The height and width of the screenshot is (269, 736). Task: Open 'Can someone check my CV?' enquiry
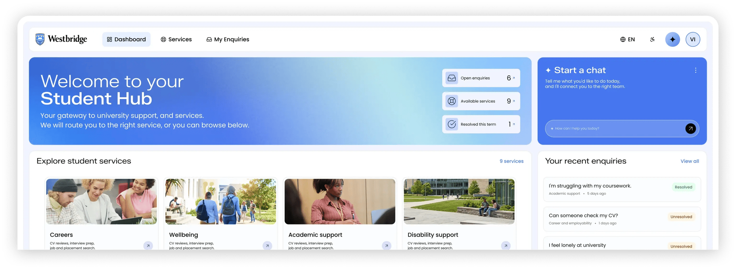click(x=622, y=219)
